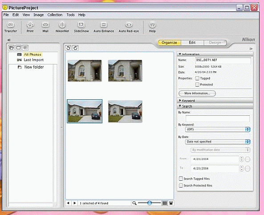This screenshot has height=215, width=264.
Task: Click the By Name search field
Action: (x=218, y=118)
